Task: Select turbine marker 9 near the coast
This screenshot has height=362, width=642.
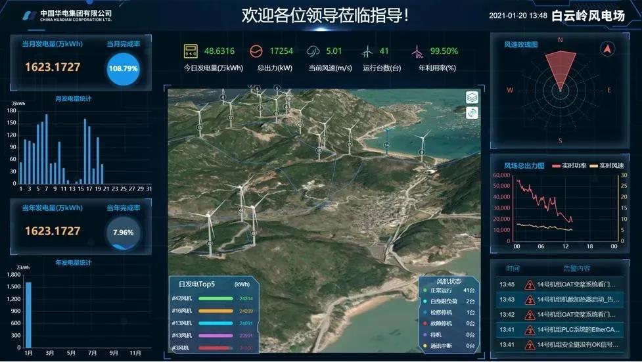Action: pyautogui.click(x=422, y=152)
